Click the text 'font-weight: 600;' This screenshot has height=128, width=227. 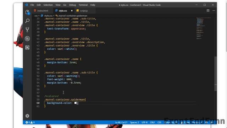pos(60,79)
